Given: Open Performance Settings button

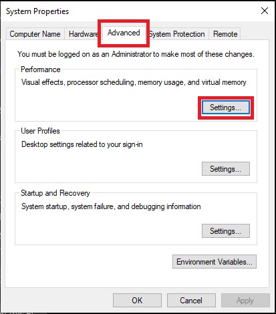Looking at the screenshot, I should tap(226, 108).
